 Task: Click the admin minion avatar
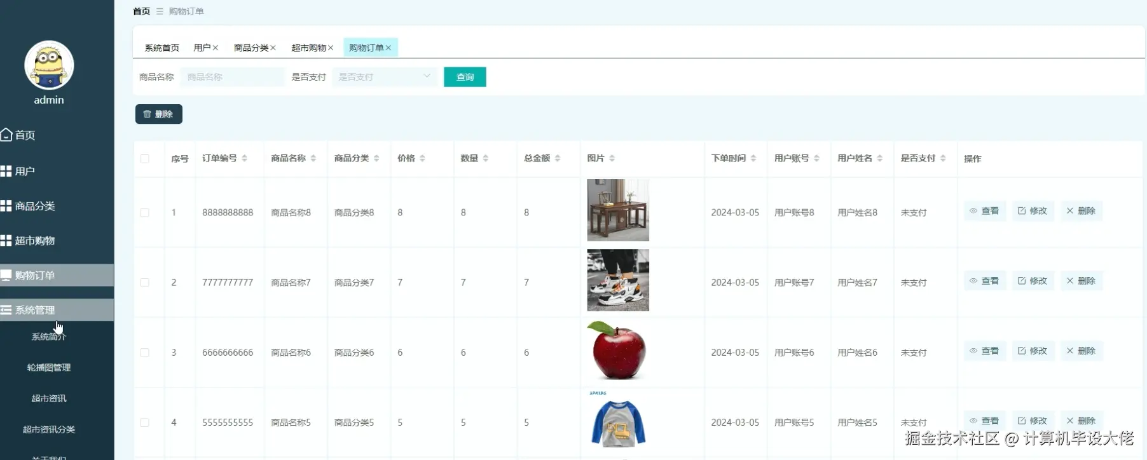pos(49,65)
